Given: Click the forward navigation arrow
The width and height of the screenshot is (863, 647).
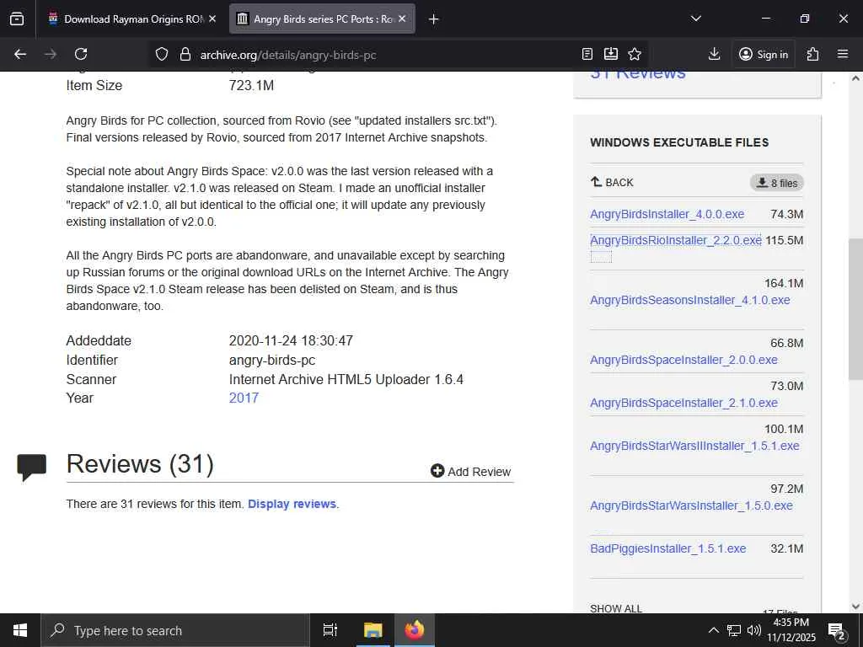Looking at the screenshot, I should (x=51, y=54).
